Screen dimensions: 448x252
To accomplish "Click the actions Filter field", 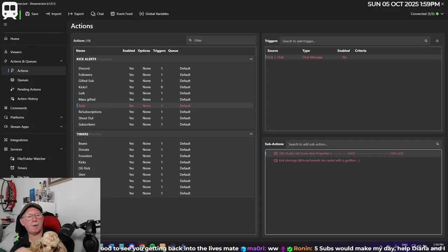I will click(x=221, y=40).
